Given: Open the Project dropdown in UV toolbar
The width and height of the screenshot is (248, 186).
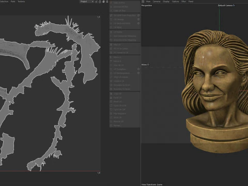Looking at the screenshot, I should click(87, 2).
